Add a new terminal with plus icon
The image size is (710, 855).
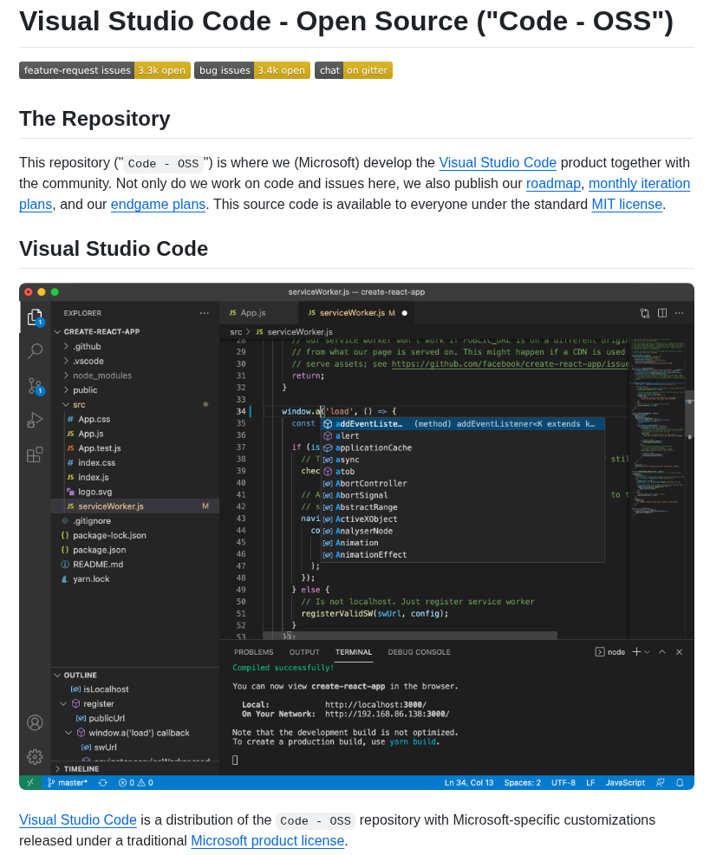pyautogui.click(x=635, y=651)
